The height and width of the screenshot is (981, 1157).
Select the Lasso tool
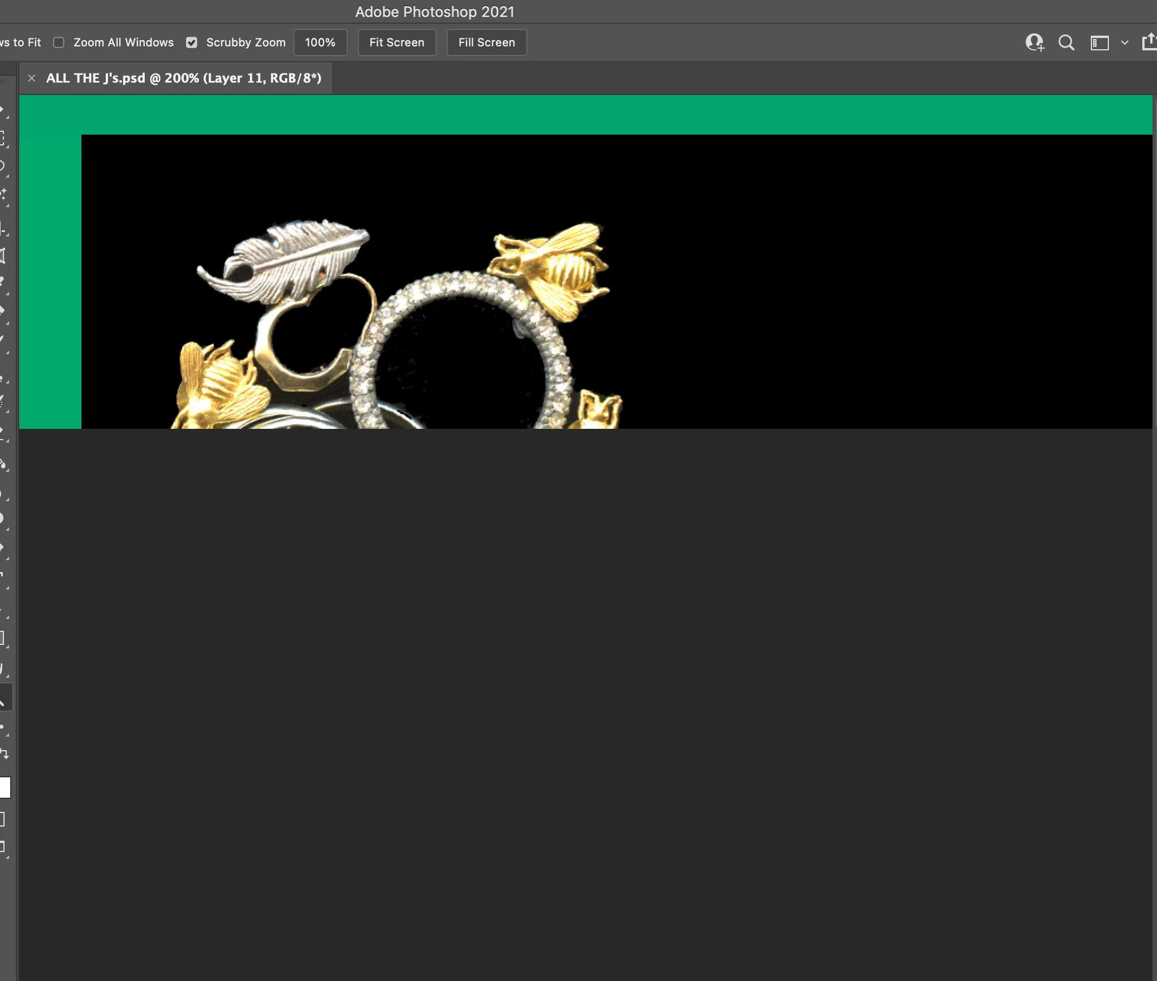click(x=2, y=166)
